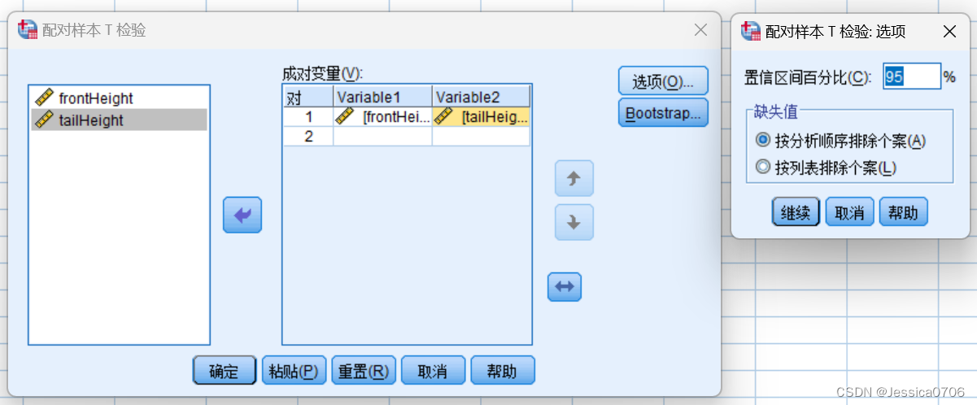Select 按列表排除个案(L) radio option
Viewport: 977px width, 405px height.
point(827,168)
